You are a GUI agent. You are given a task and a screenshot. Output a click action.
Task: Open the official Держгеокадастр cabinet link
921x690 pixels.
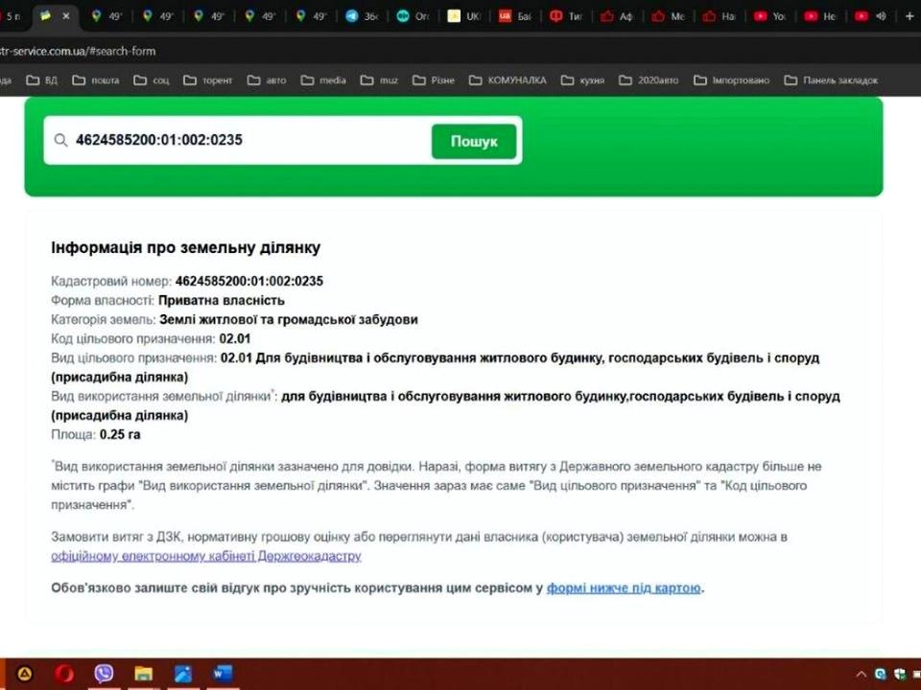coord(206,556)
